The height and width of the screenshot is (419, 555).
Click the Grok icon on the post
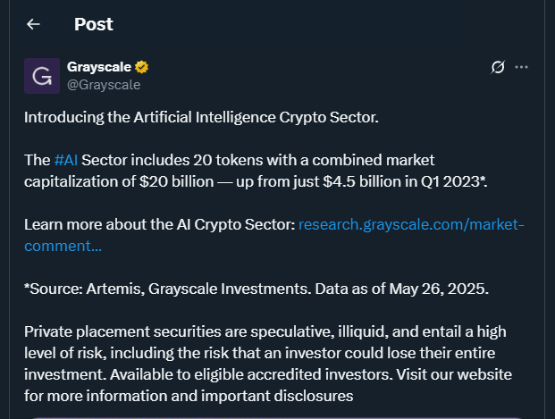[500, 67]
